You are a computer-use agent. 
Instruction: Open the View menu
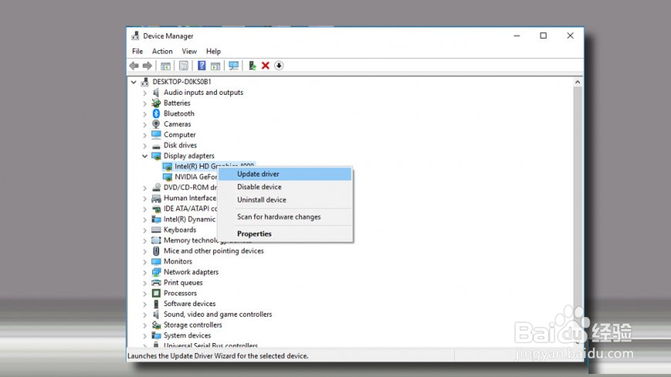coord(189,52)
